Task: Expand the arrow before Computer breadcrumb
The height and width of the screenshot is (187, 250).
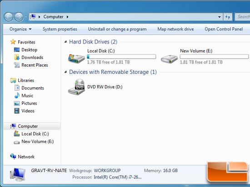Action: point(40,17)
